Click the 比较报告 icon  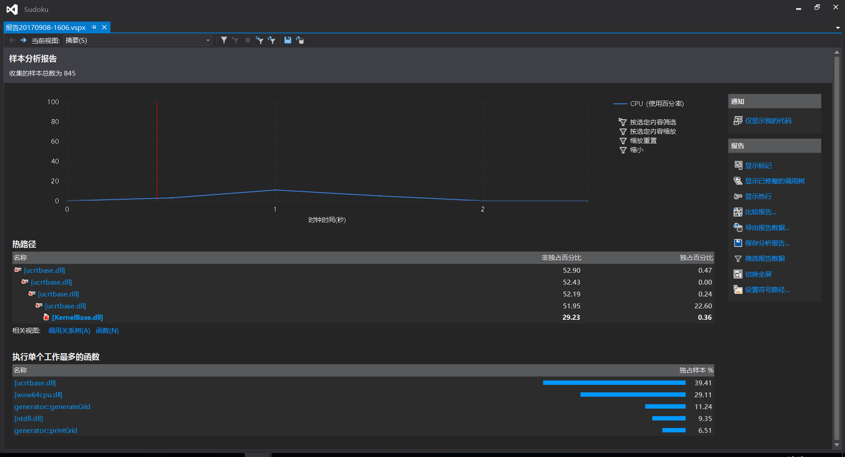pyautogui.click(x=738, y=212)
